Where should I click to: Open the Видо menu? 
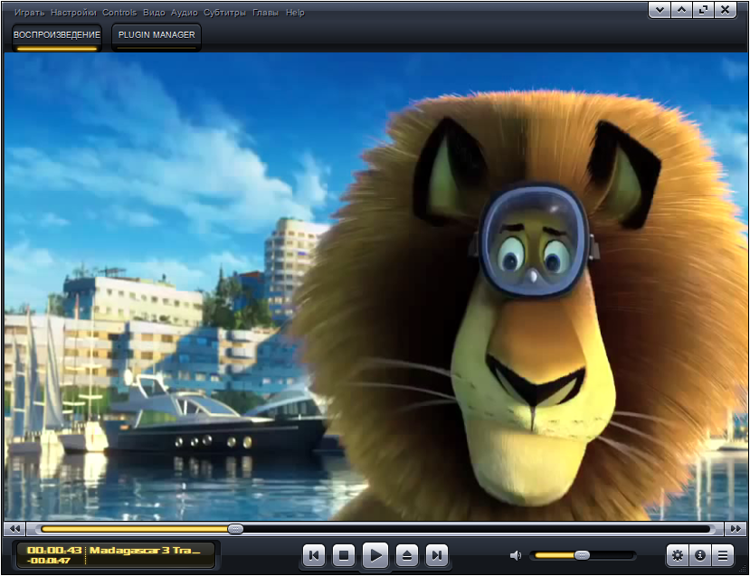tap(154, 13)
